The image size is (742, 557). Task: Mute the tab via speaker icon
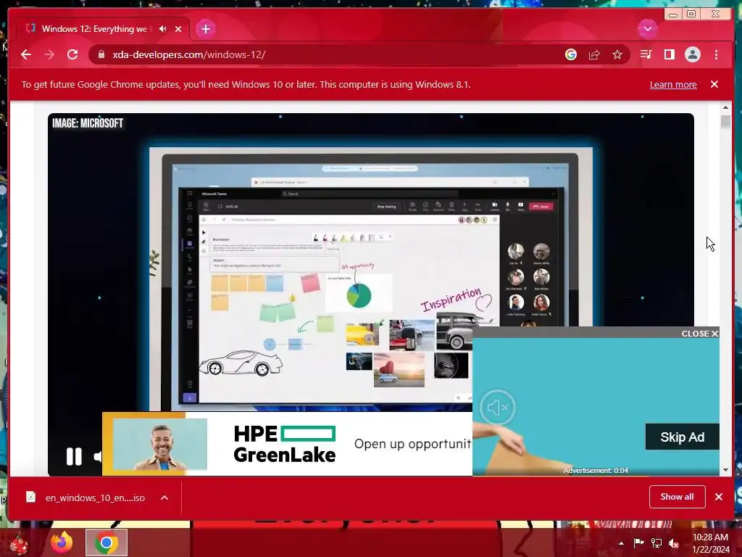tap(163, 29)
